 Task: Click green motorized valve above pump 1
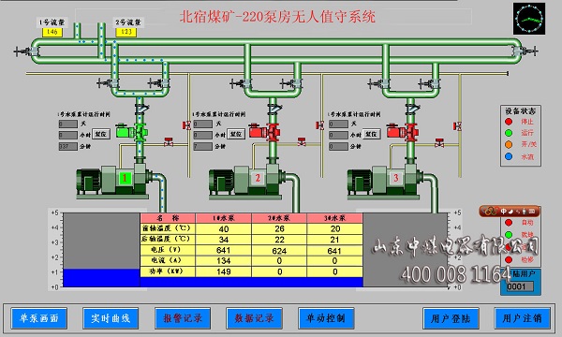point(131,131)
